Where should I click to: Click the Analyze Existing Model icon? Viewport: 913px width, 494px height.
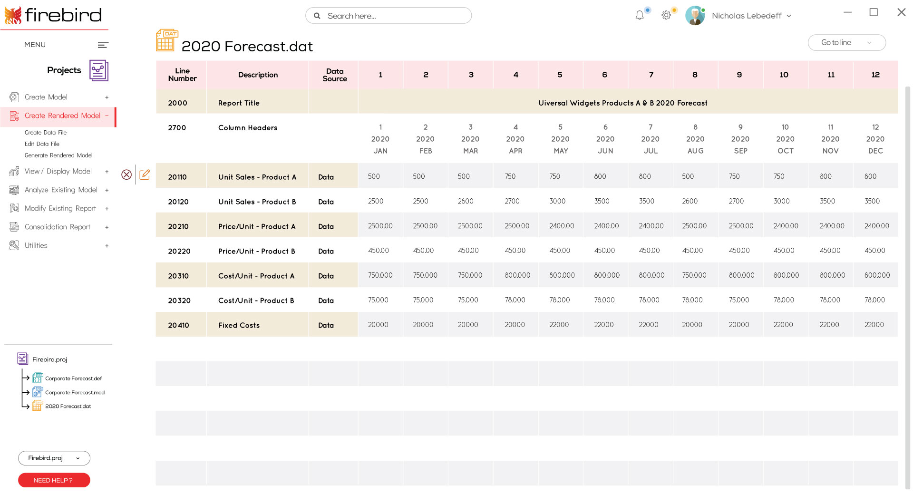click(15, 190)
